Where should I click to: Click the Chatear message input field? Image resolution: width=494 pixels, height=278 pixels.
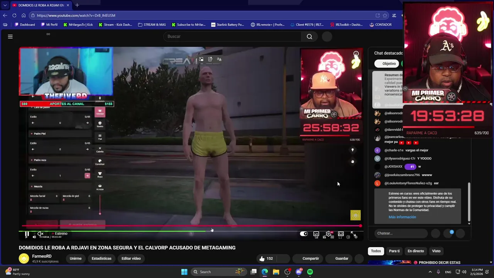tap(401, 233)
